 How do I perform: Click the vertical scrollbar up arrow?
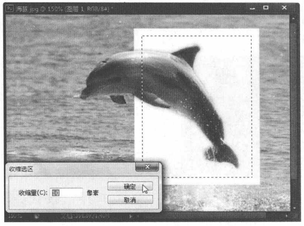(x=293, y=19)
